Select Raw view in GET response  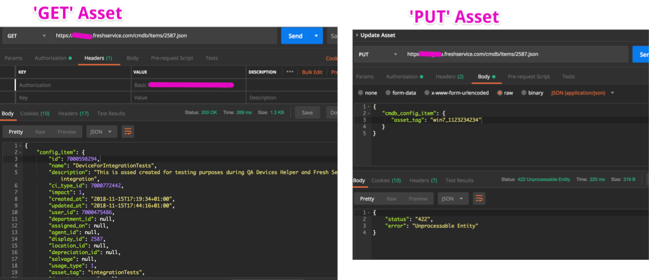[40, 132]
